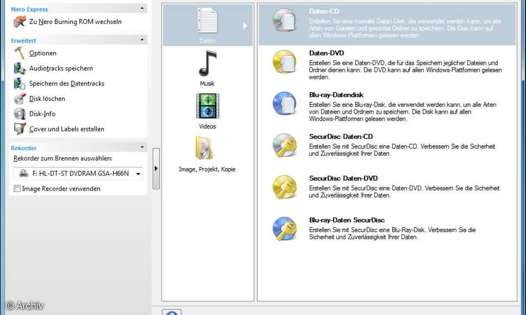Select the Blu-ray-Datendisk project title
526x315 pixels.
(x=336, y=94)
